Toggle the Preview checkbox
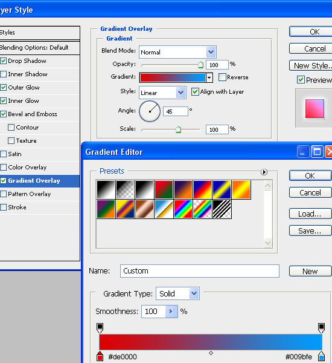Viewport: 332px width, 363px height. [x=301, y=80]
